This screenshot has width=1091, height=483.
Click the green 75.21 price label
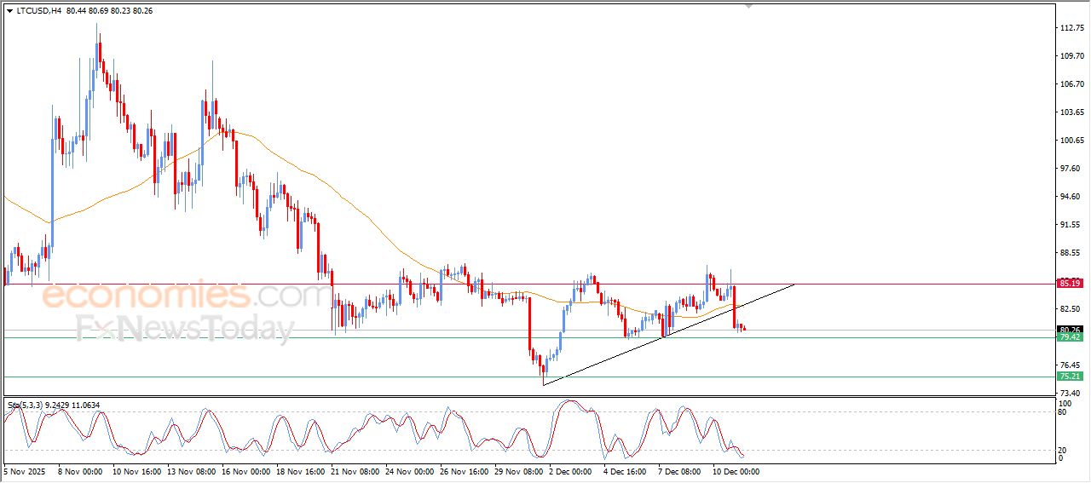click(x=1070, y=376)
